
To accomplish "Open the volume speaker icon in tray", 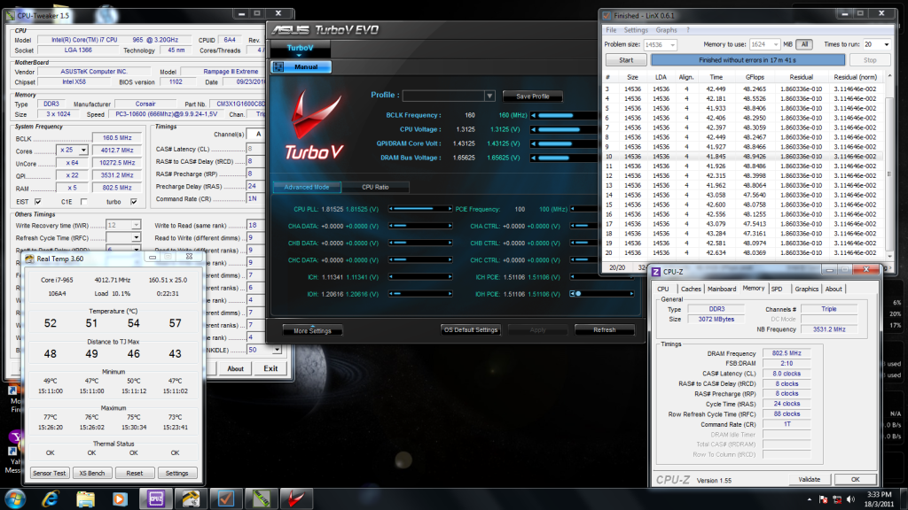I will pos(850,499).
